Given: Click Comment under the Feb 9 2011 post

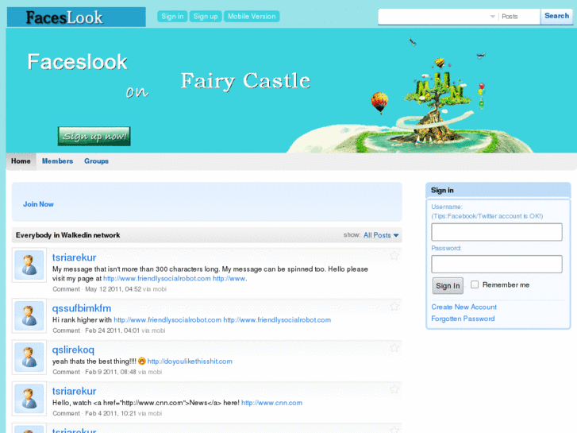Looking at the screenshot, I should point(66,372).
